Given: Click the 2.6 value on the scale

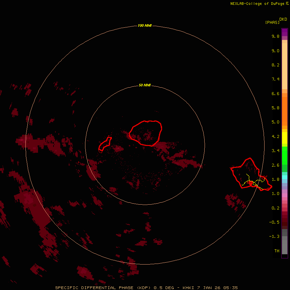Looking at the screenshot, I should point(275,165).
